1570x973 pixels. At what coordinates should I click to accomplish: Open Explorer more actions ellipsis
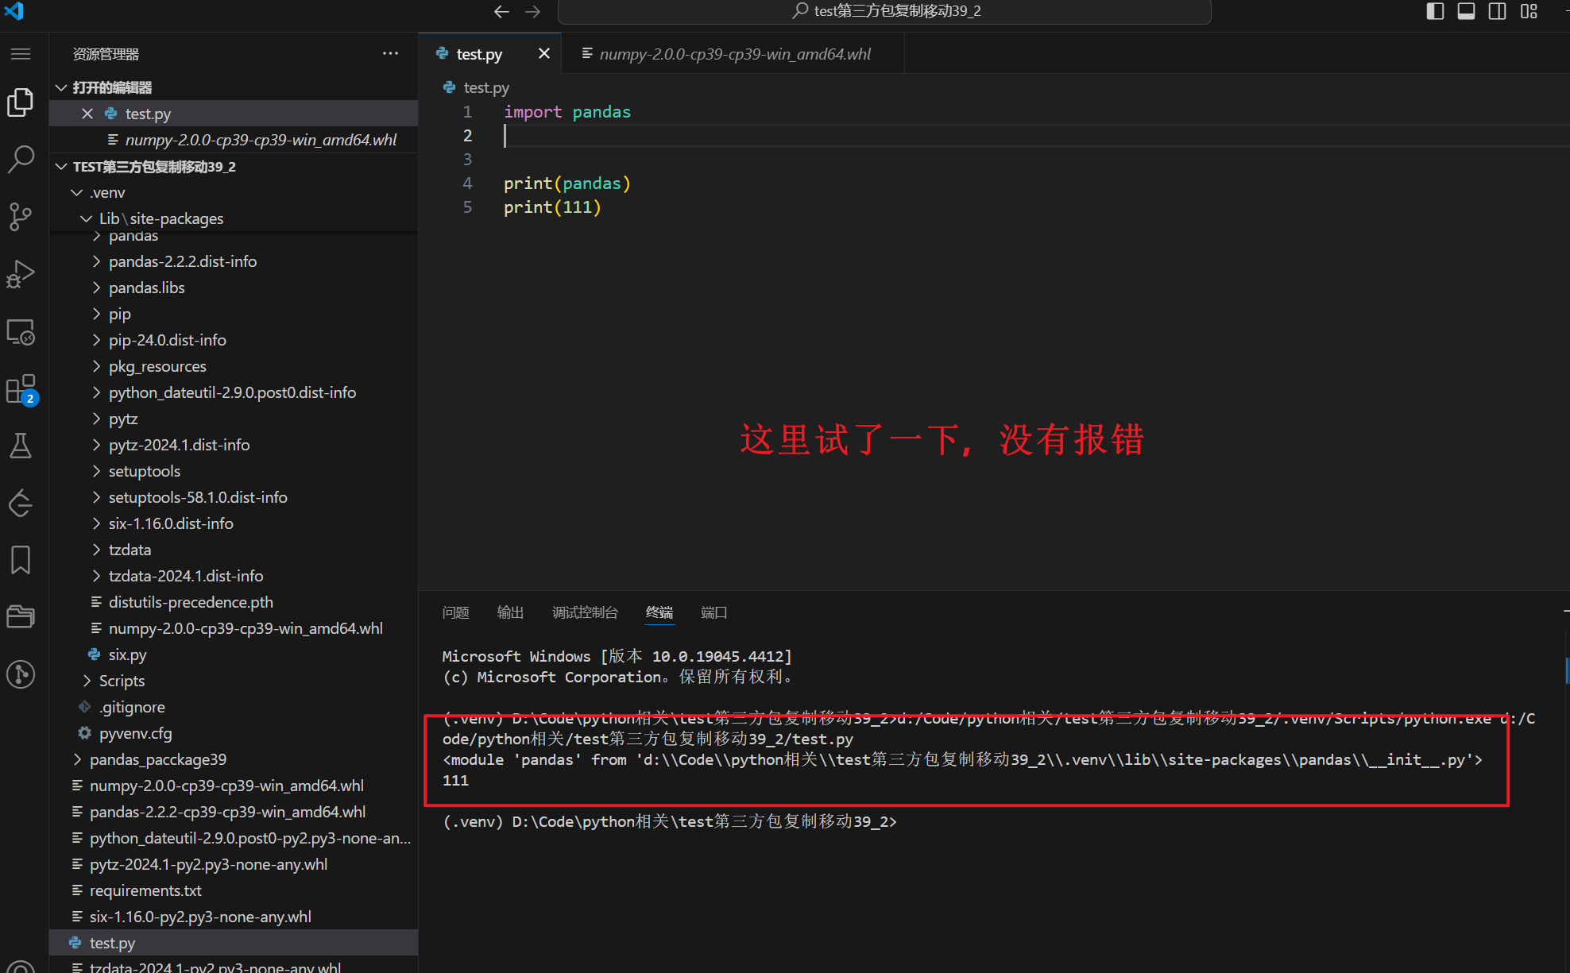point(390,53)
